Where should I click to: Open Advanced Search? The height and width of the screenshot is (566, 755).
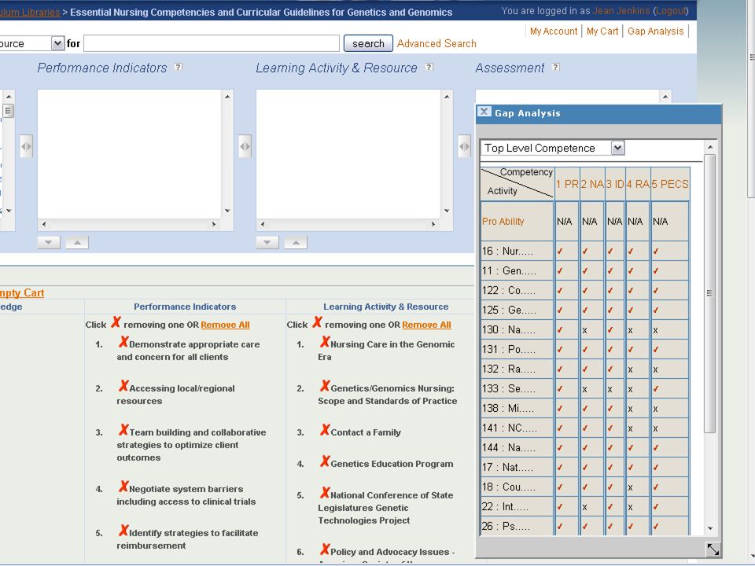(436, 43)
